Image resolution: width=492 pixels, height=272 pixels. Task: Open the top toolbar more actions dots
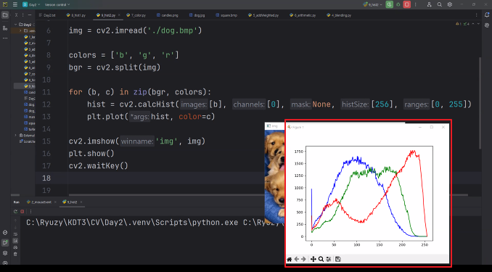[x=415, y=4]
